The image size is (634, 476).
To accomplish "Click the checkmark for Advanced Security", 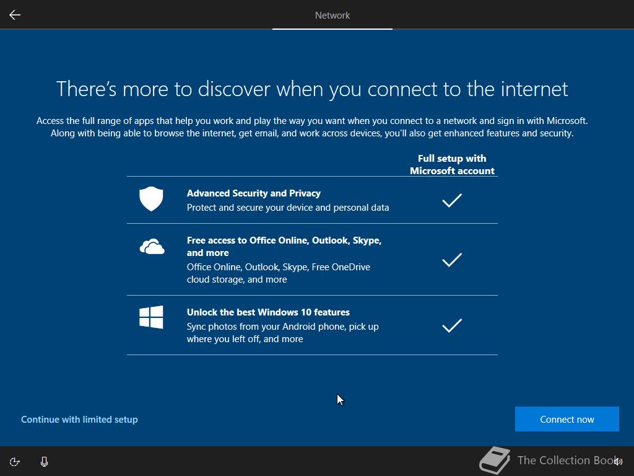I will coord(452,200).
